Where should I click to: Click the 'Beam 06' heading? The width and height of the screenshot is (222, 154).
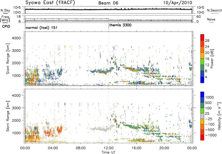108,3
